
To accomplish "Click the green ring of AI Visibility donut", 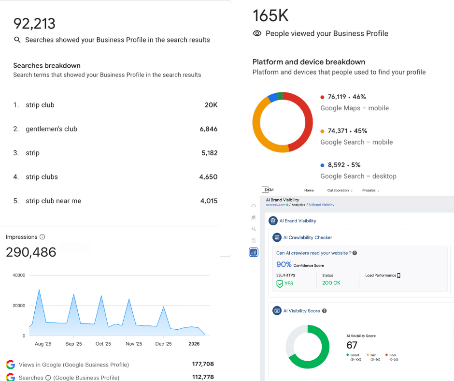I will tap(324, 354).
